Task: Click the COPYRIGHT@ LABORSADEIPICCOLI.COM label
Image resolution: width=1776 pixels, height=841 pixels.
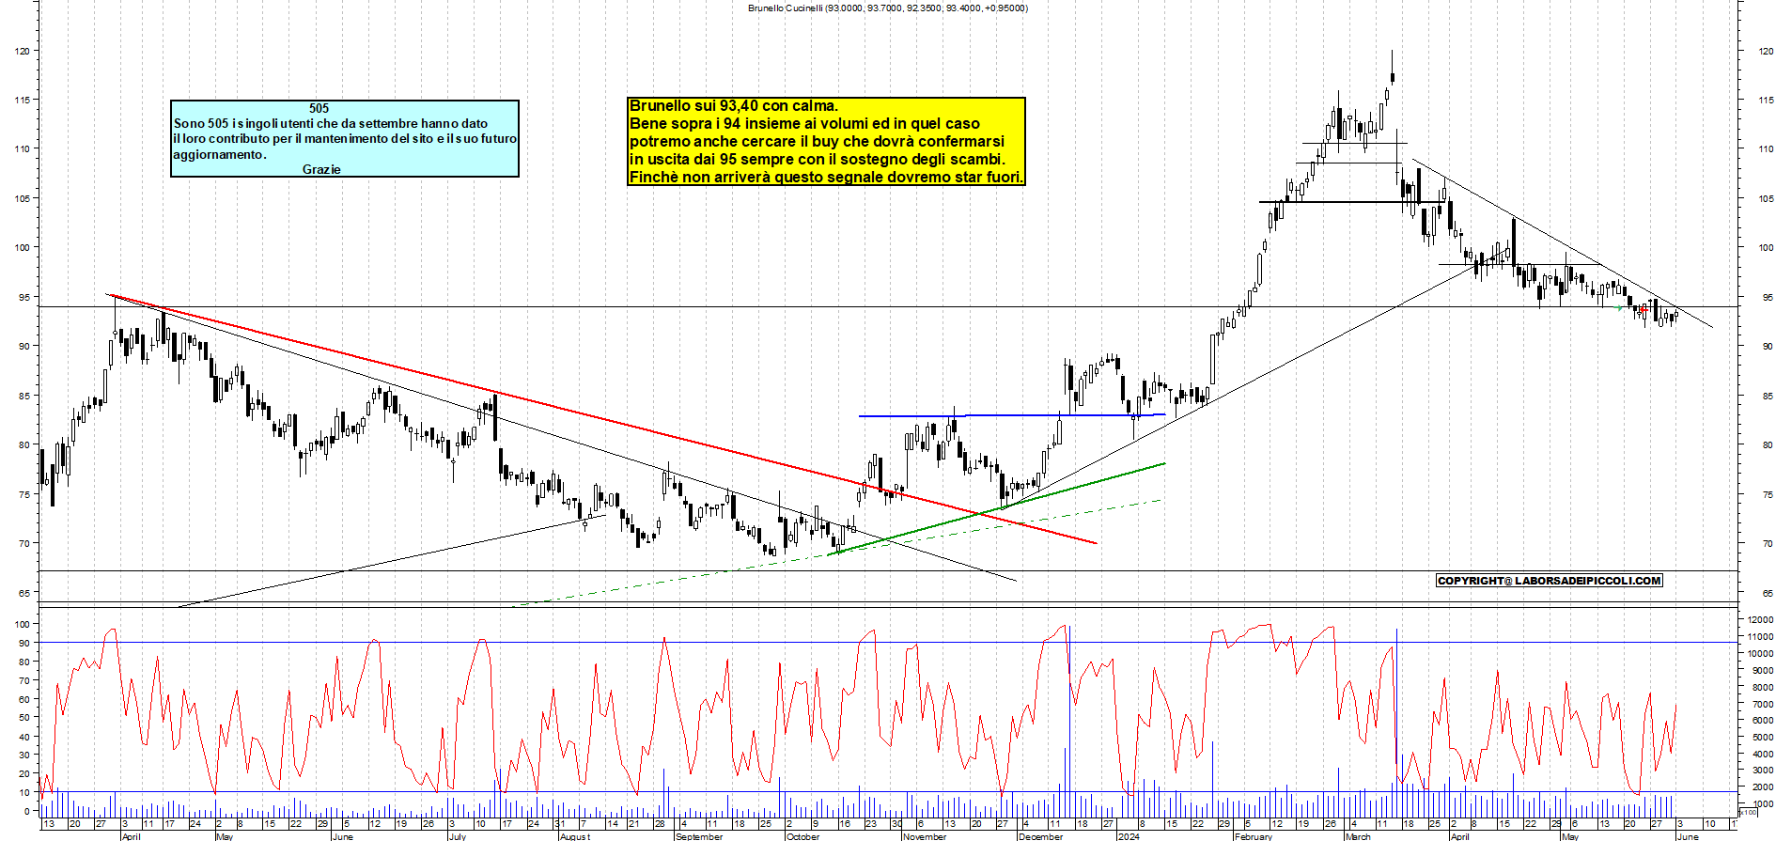Action: [1550, 581]
